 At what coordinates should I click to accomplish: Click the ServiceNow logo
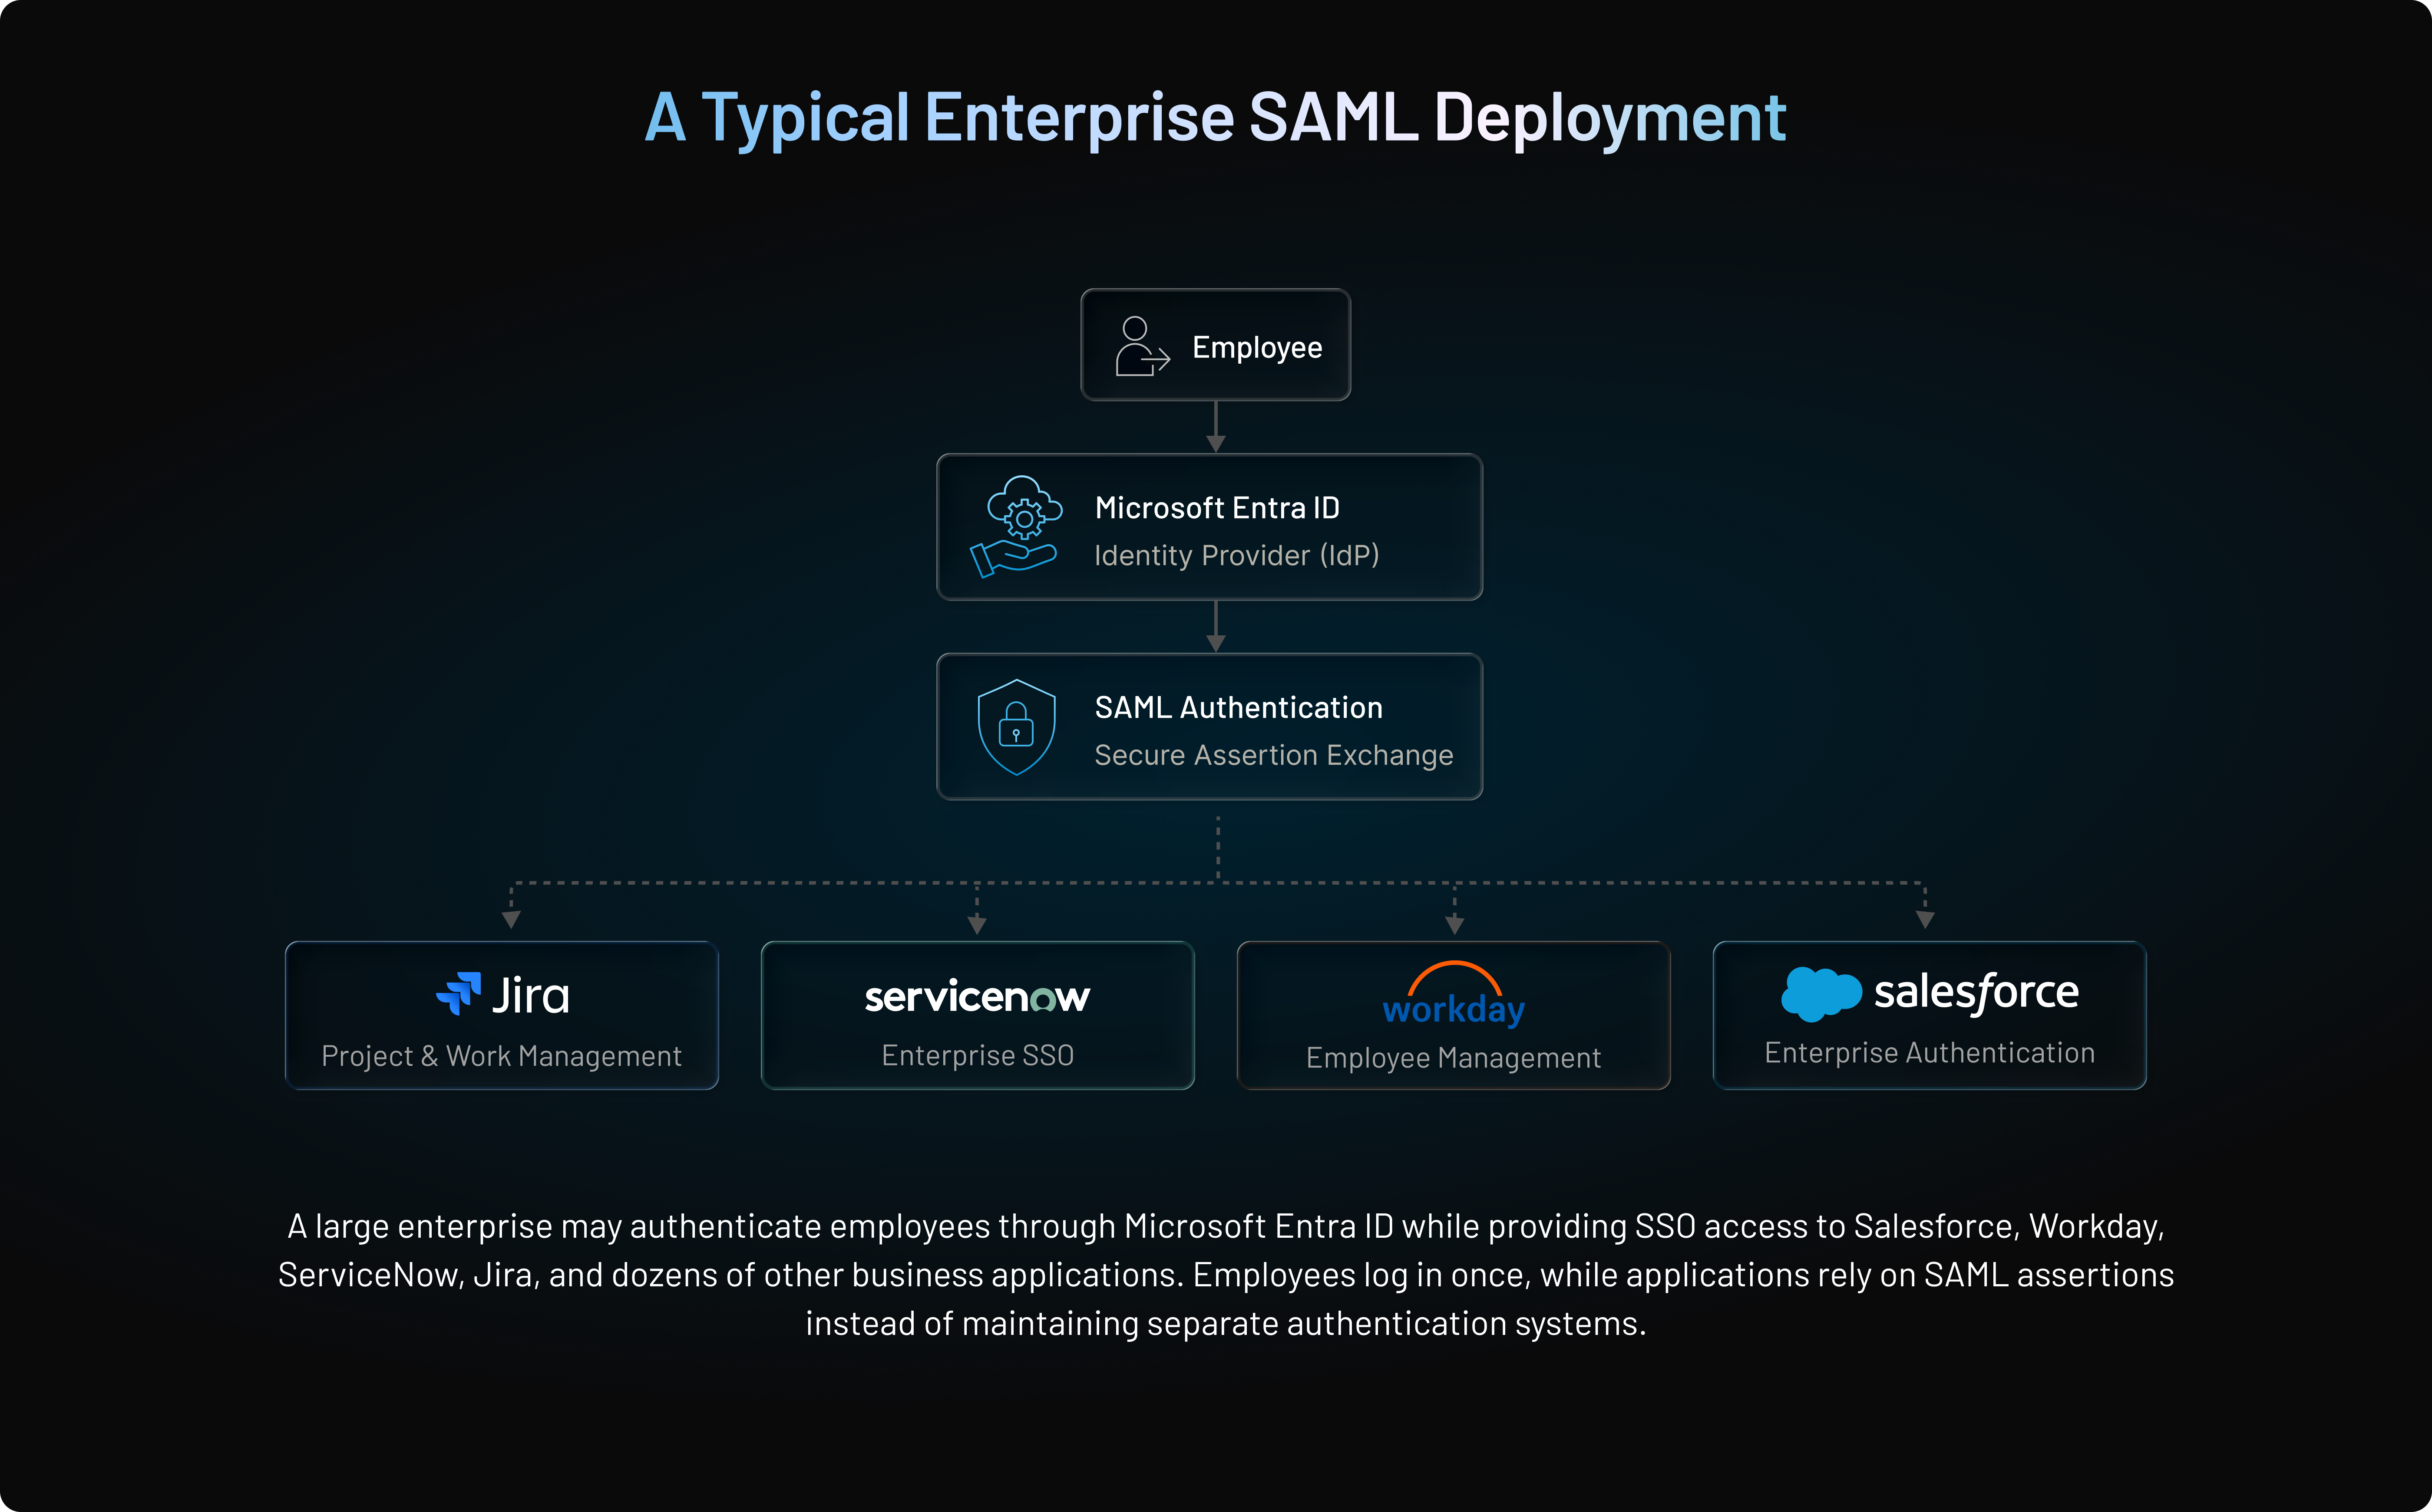[978, 997]
